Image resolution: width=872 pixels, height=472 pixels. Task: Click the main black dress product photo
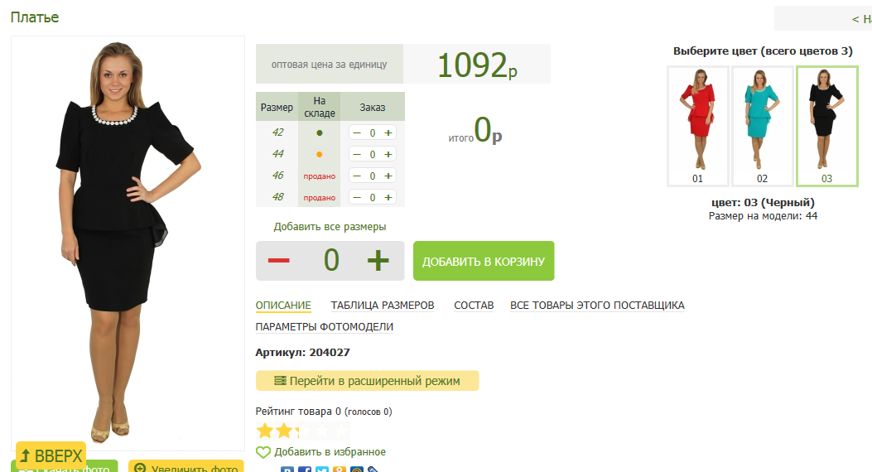pos(128,243)
